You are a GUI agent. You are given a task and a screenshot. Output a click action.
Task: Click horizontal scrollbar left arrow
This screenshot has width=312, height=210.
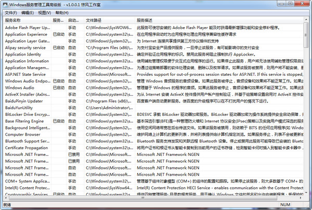point(6,198)
